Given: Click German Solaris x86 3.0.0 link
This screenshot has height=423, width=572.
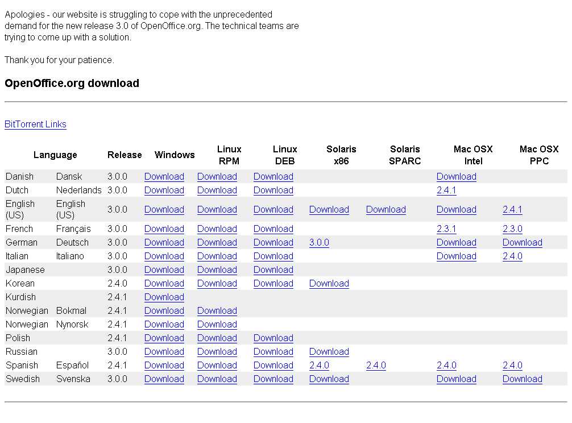Looking at the screenshot, I should (x=319, y=243).
